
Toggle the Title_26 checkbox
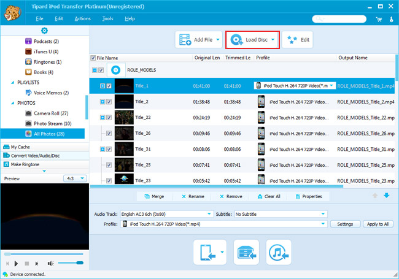coord(109,134)
